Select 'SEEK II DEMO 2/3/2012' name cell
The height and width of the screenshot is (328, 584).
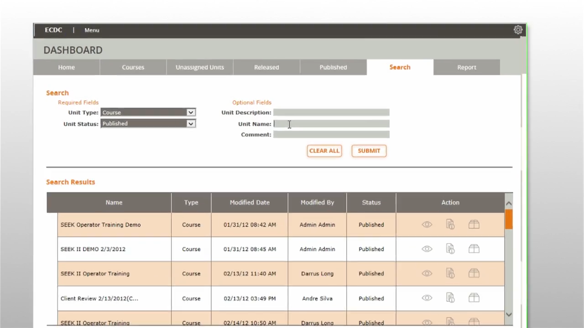115,249
